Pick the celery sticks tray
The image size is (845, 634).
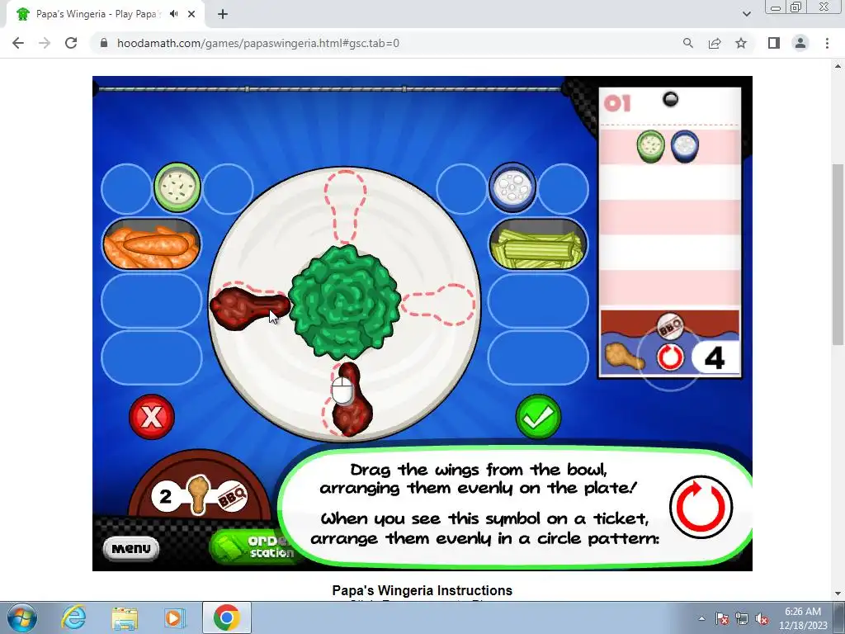538,244
